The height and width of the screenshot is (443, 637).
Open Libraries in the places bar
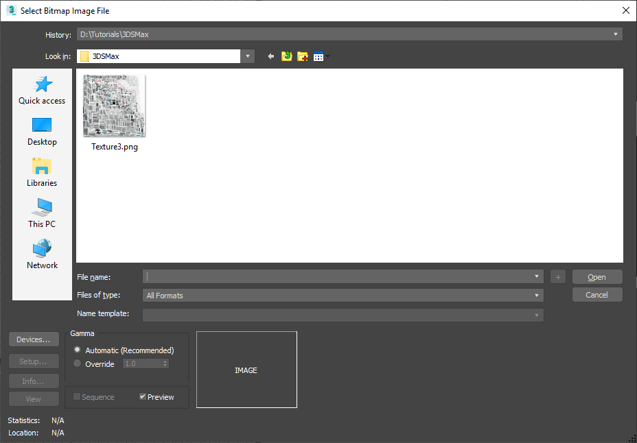pos(42,172)
